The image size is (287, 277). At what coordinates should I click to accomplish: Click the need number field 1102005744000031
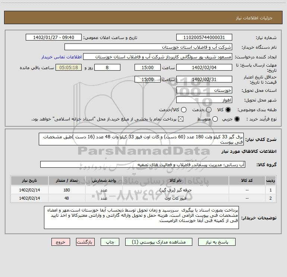204,38
